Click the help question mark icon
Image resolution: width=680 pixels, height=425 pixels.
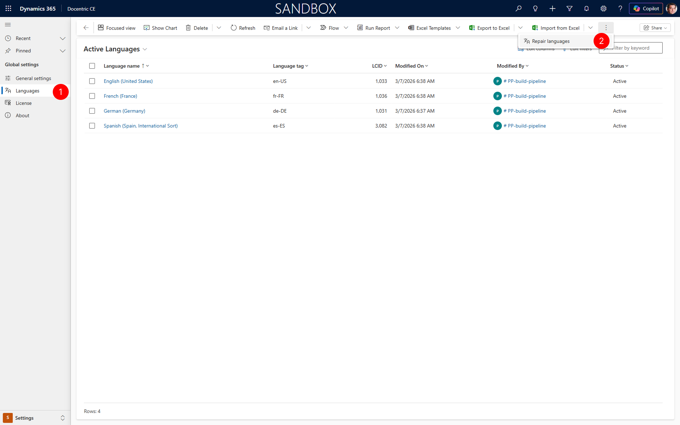620,8
